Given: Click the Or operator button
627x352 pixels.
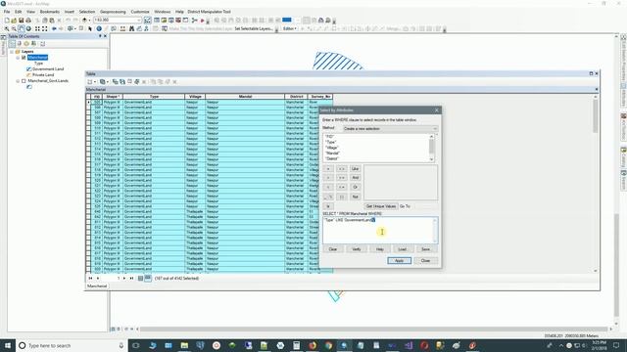Looking at the screenshot, I should tap(355, 187).
